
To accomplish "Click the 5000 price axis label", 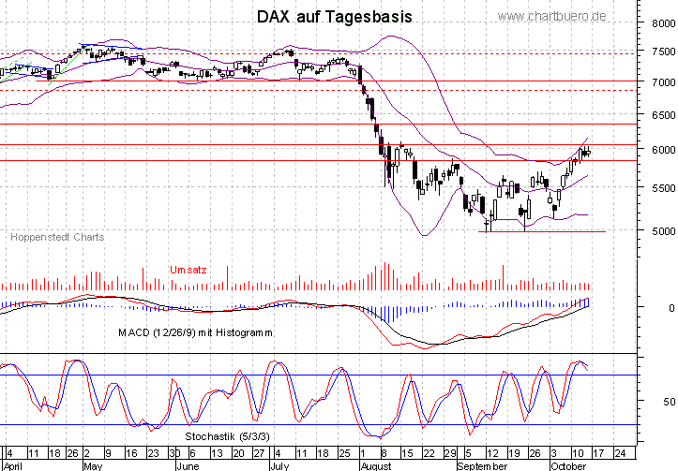I will tap(664, 231).
